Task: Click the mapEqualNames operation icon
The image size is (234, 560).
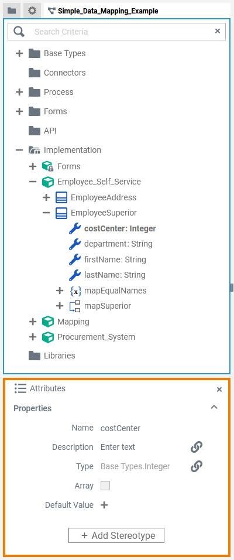Action: point(75,291)
